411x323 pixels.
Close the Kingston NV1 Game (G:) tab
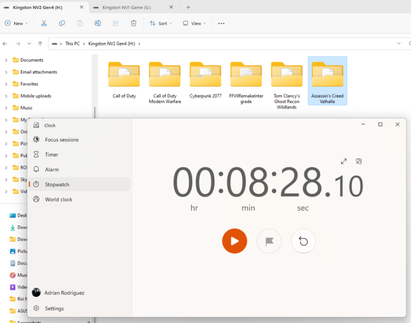tap(171, 7)
